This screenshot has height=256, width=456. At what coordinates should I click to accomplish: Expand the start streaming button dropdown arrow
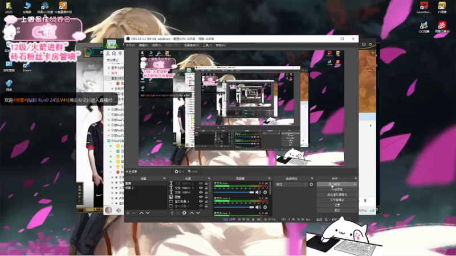click(355, 184)
